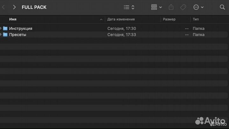Toggle sort direction chevron in Имя column
The width and height of the screenshot is (229, 129).
(101, 19)
